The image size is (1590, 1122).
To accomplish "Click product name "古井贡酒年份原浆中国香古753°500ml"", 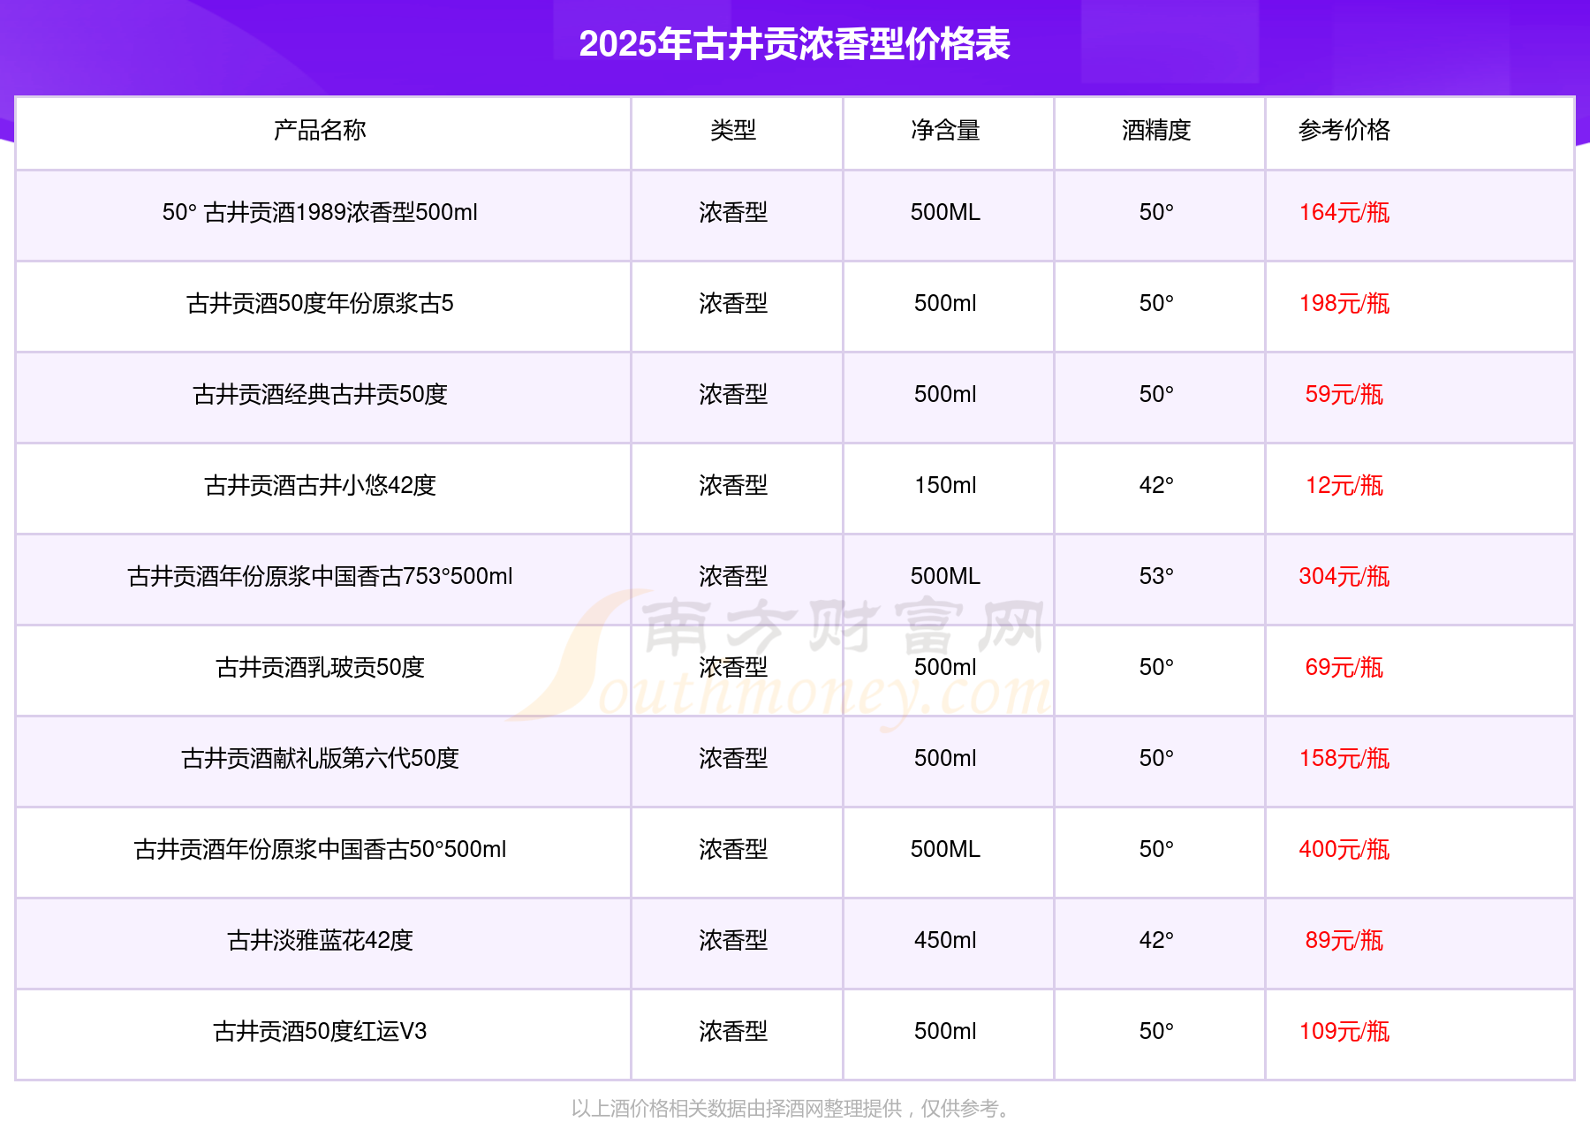I will [320, 577].
